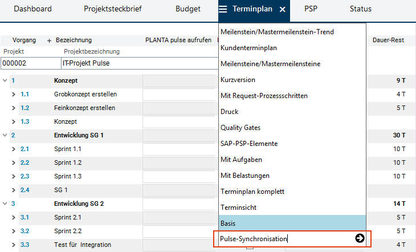Open the Budget tab

point(188,9)
